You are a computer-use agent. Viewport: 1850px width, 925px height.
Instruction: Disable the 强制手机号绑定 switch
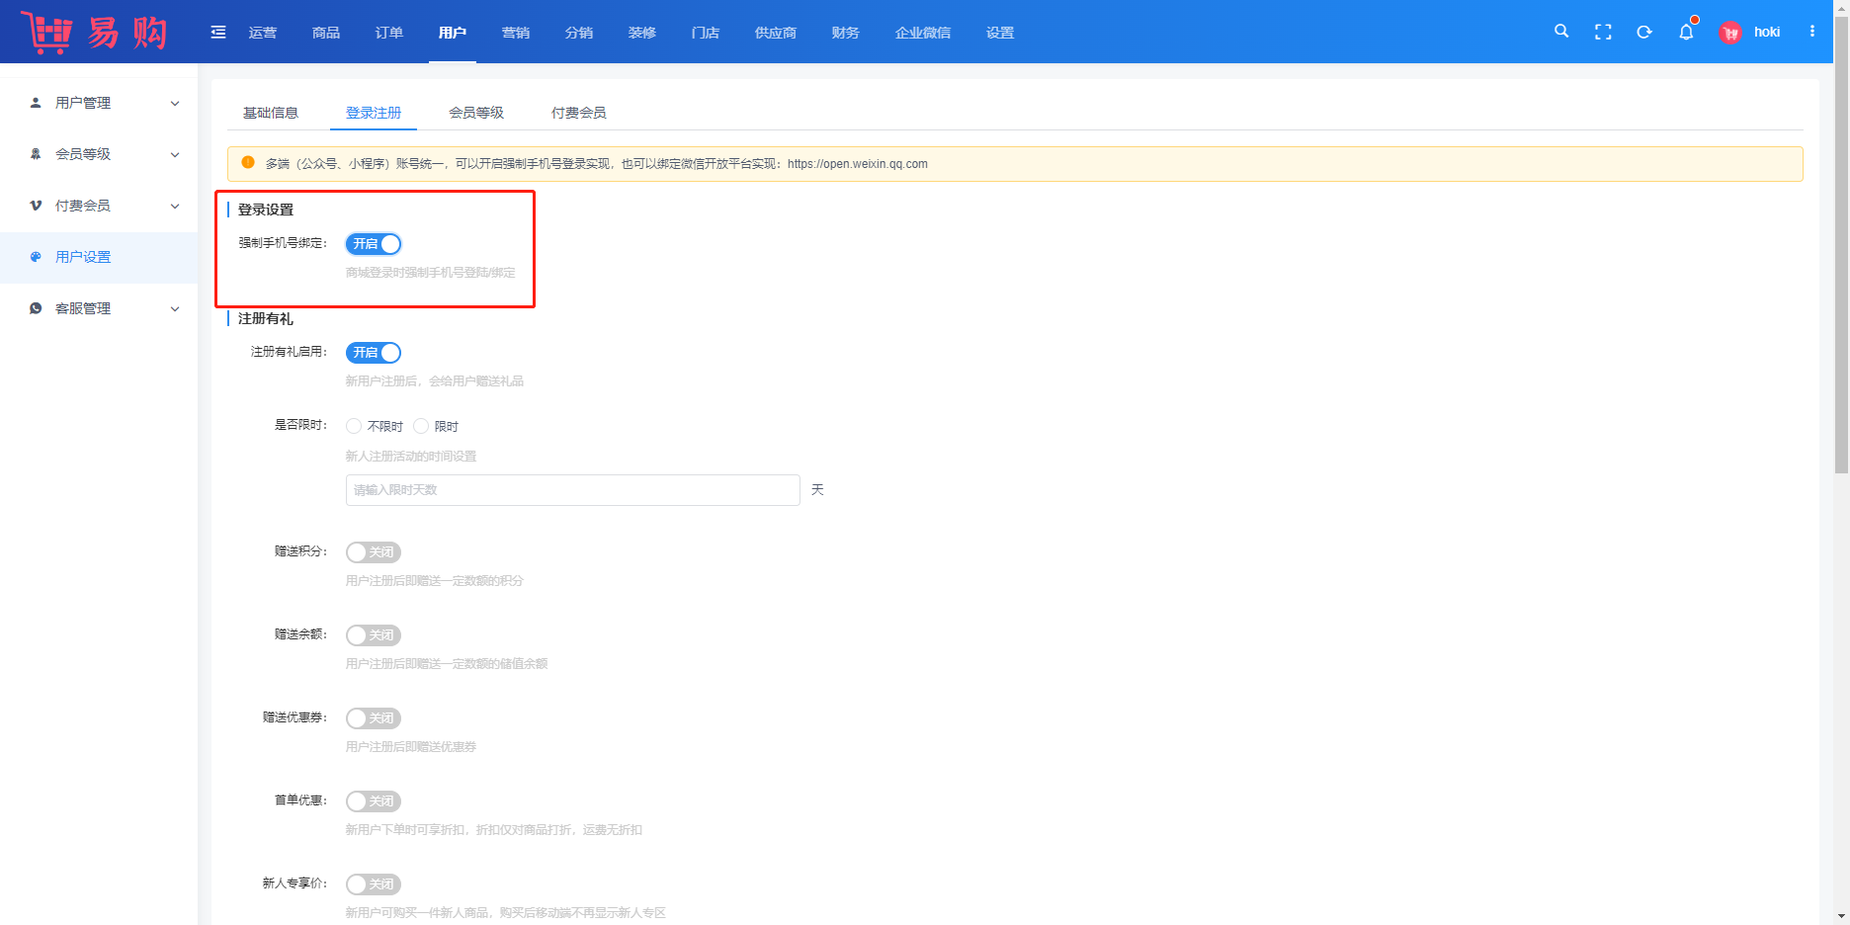pos(374,244)
